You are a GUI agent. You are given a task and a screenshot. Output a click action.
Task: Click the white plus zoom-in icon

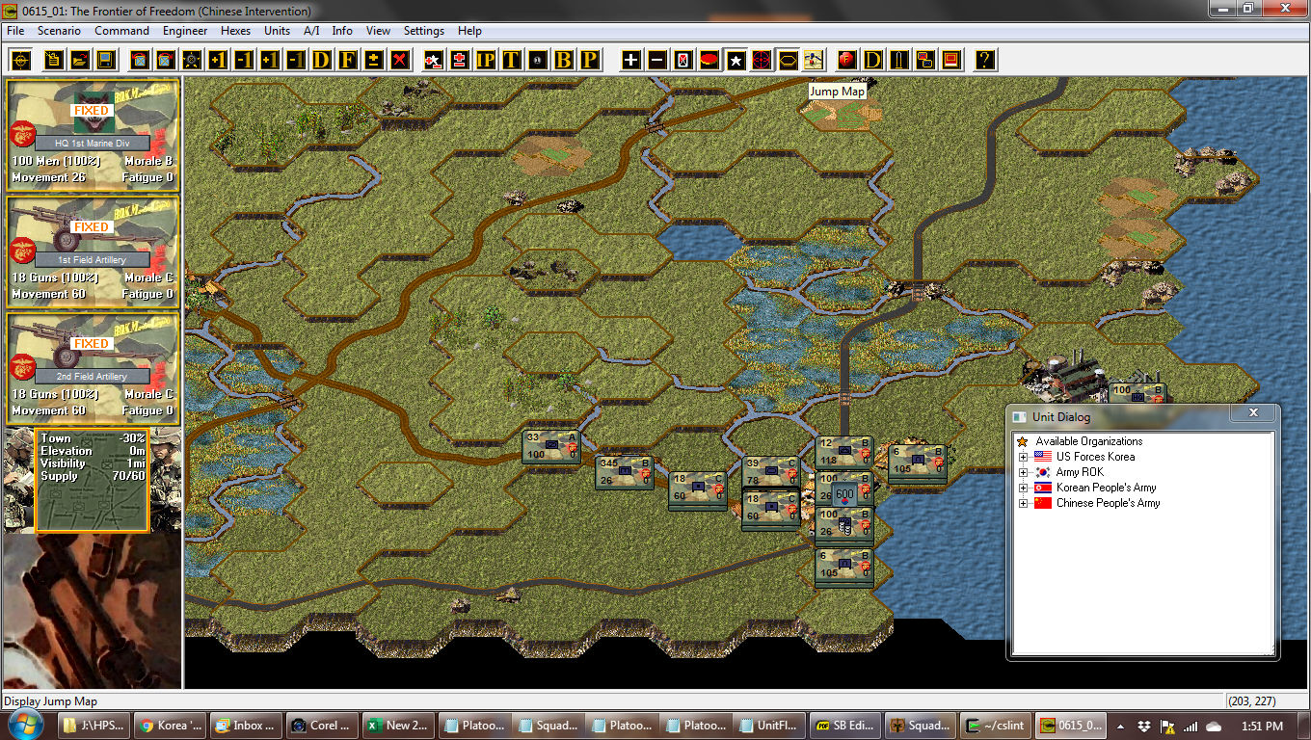[631, 60]
